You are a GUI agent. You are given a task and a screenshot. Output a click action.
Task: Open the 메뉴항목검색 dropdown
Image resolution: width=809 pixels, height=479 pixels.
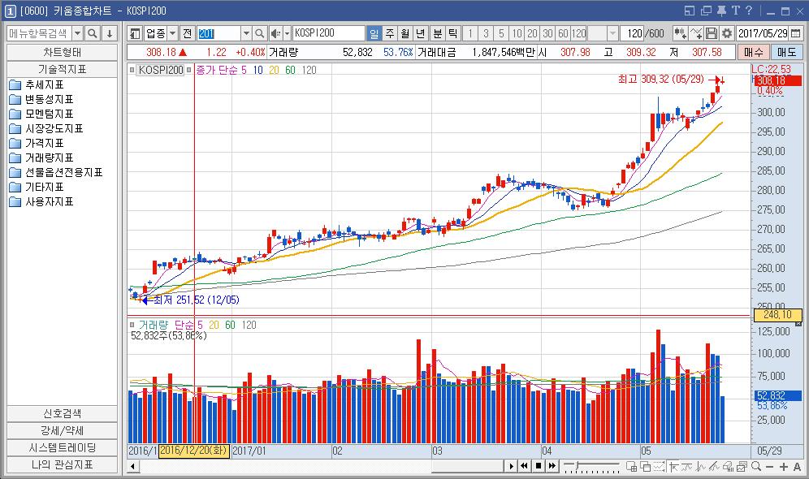pyautogui.click(x=78, y=33)
